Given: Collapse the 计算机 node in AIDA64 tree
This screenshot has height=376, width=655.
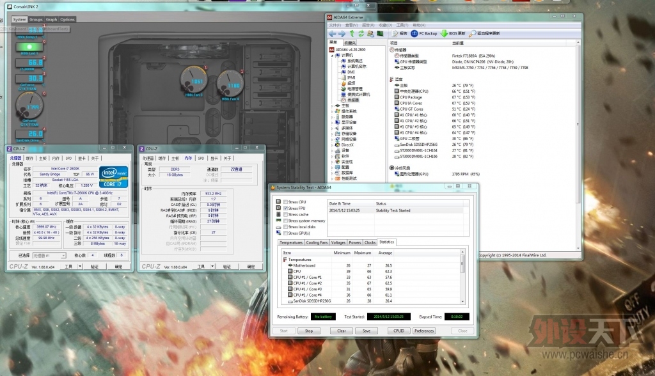Looking at the screenshot, I should pos(333,55).
